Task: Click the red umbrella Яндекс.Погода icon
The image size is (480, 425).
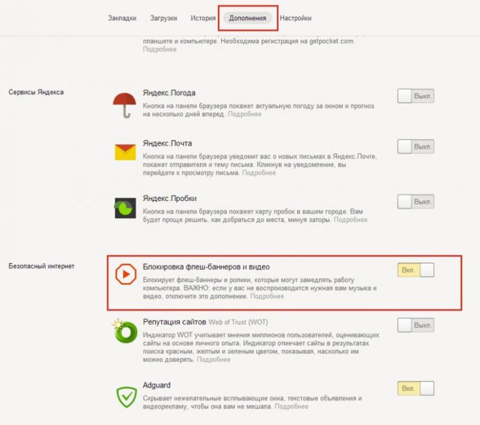Action: 124,106
